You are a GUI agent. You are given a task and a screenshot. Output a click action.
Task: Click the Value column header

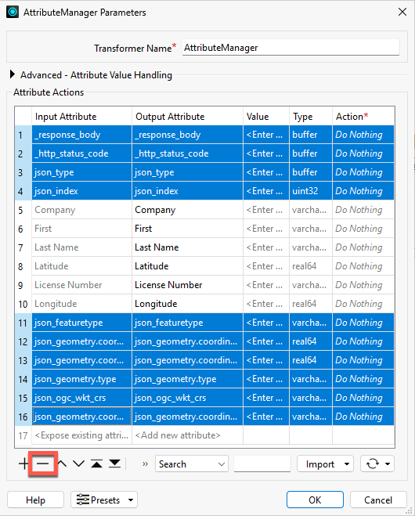[266, 116]
